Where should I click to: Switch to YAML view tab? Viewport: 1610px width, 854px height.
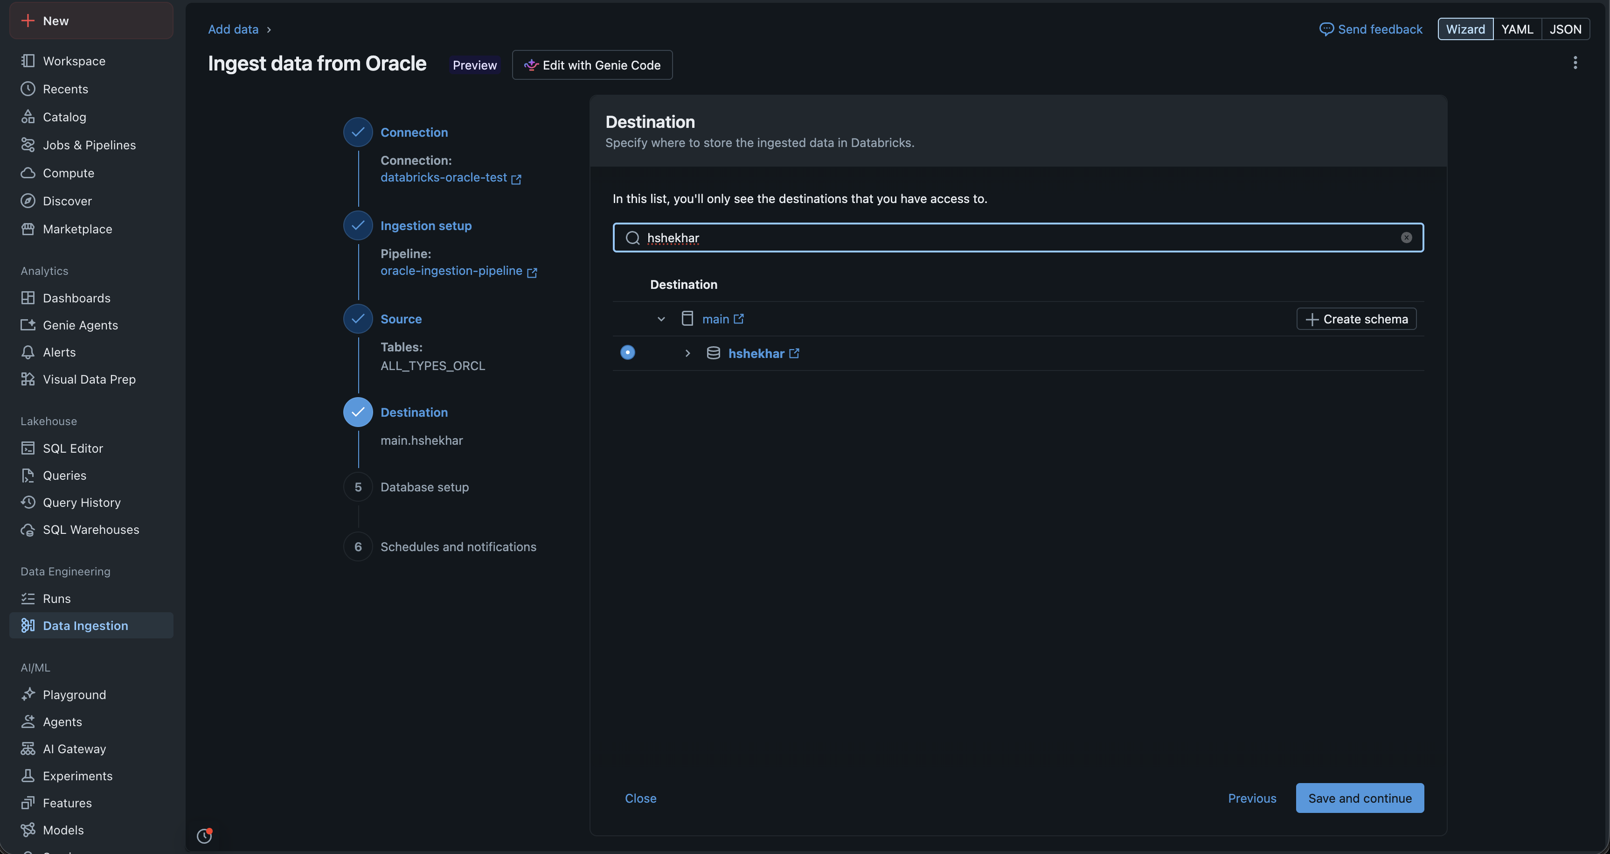pyautogui.click(x=1517, y=29)
